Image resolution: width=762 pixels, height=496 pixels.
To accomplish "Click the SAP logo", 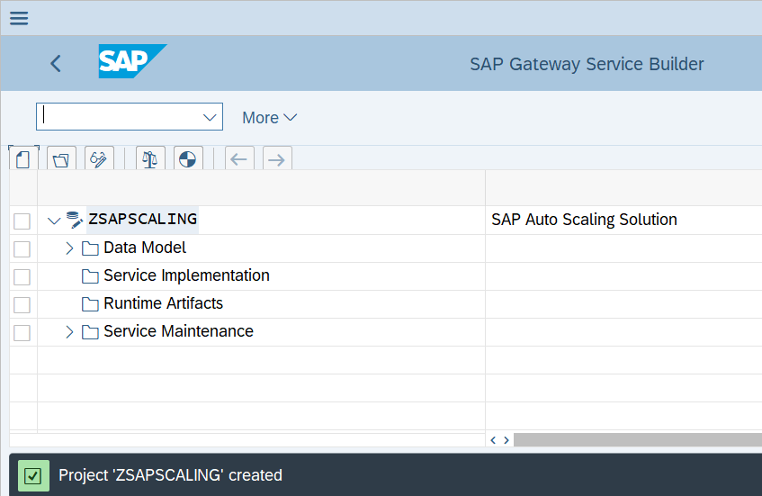I will 132,61.
